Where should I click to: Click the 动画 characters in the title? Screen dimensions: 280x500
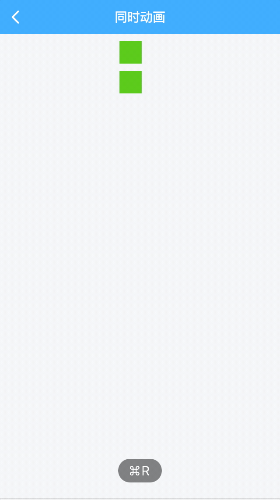point(153,17)
